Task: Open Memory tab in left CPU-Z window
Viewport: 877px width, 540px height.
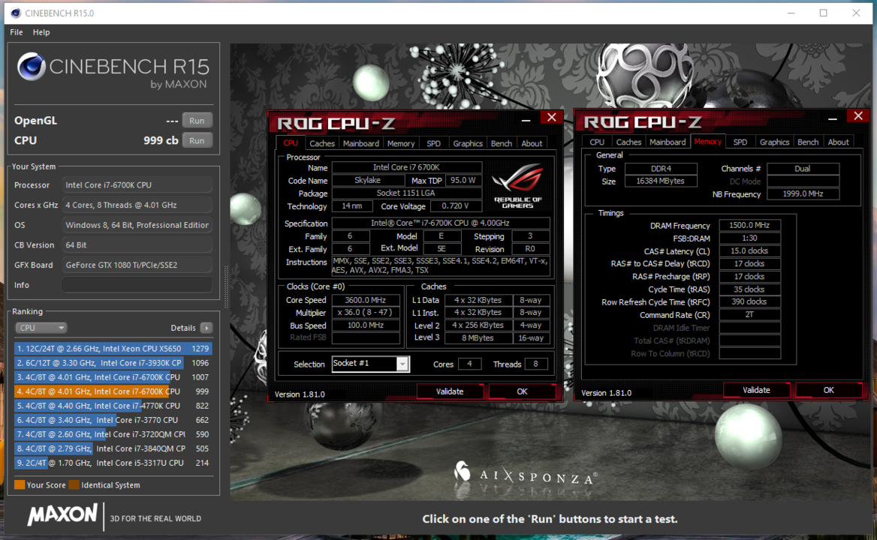Action: [x=401, y=143]
